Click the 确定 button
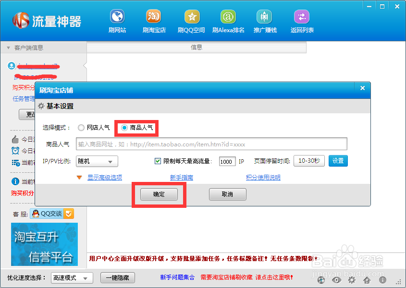 pyautogui.click(x=159, y=194)
